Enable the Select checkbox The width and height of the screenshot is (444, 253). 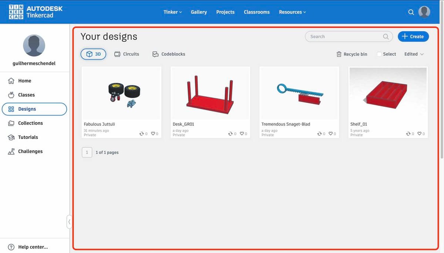coord(379,54)
